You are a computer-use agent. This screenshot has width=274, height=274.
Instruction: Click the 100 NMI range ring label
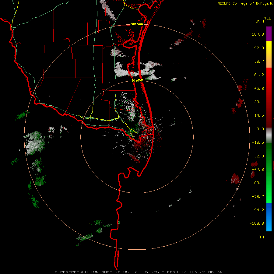(137, 24)
